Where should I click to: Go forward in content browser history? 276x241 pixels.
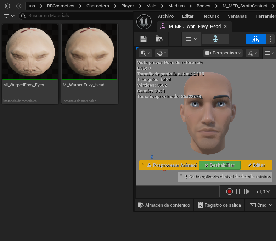tap(19, 6)
